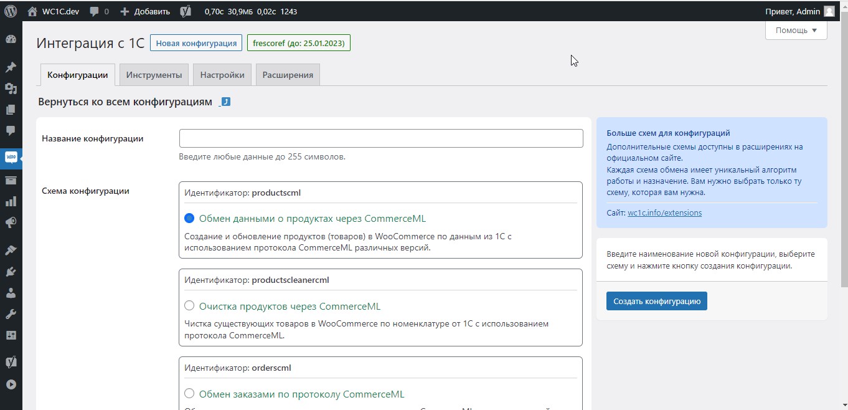Open the Dashboard sidebar icon
This screenshot has height=410, width=848.
(x=11, y=39)
